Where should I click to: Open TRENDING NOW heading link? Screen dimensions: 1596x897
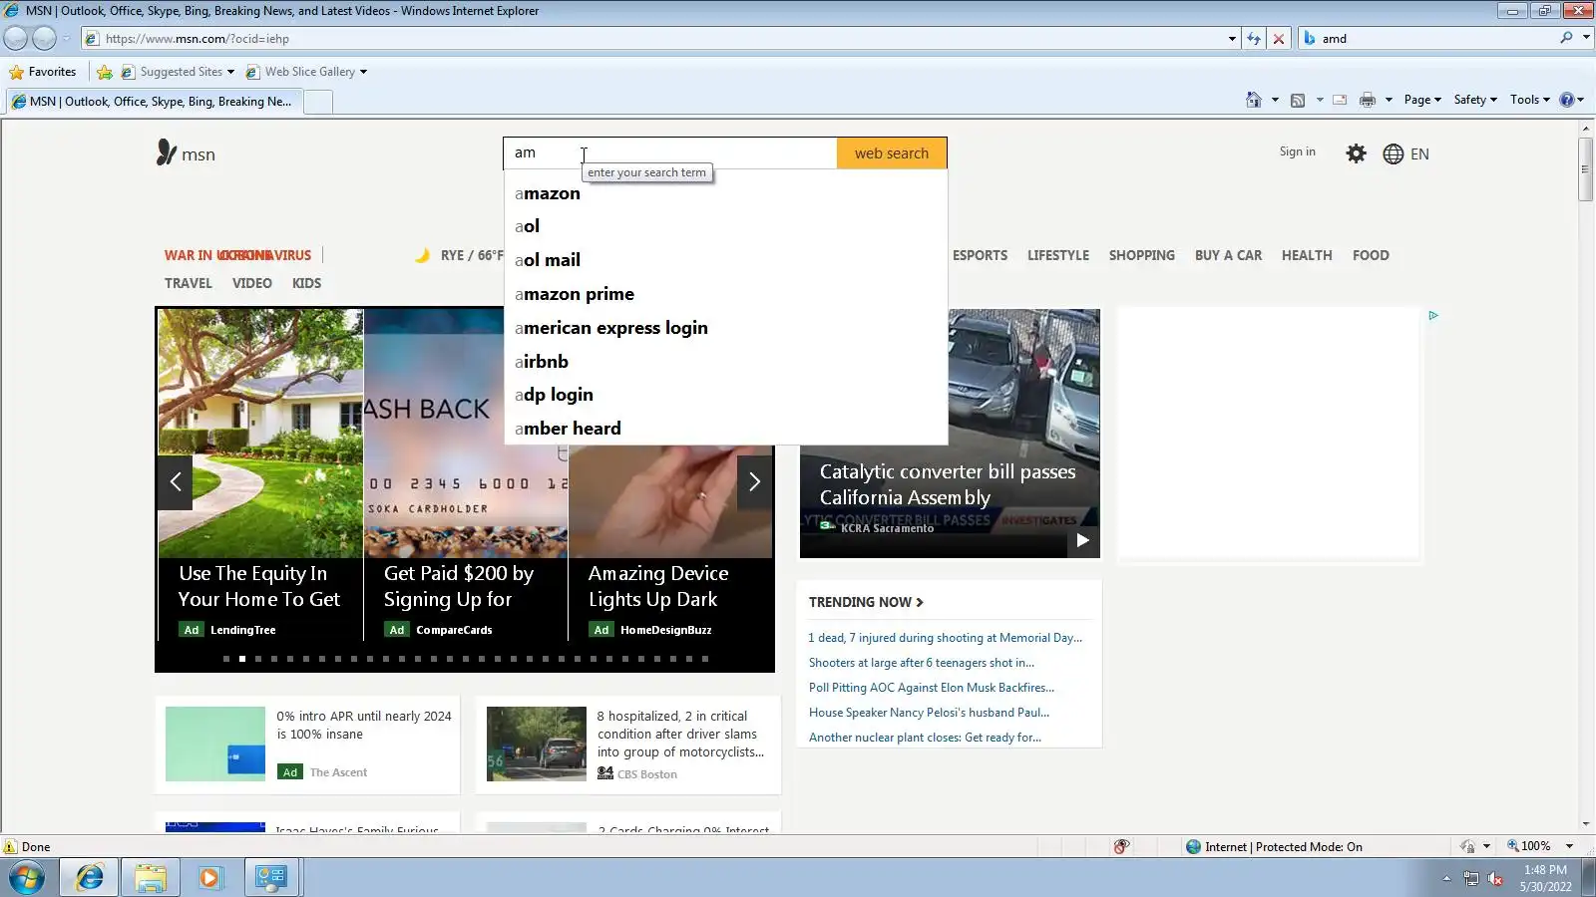tap(866, 602)
